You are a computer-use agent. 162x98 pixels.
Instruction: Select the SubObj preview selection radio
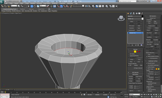133,65
